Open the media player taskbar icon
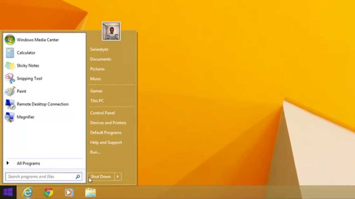 pos(69,192)
